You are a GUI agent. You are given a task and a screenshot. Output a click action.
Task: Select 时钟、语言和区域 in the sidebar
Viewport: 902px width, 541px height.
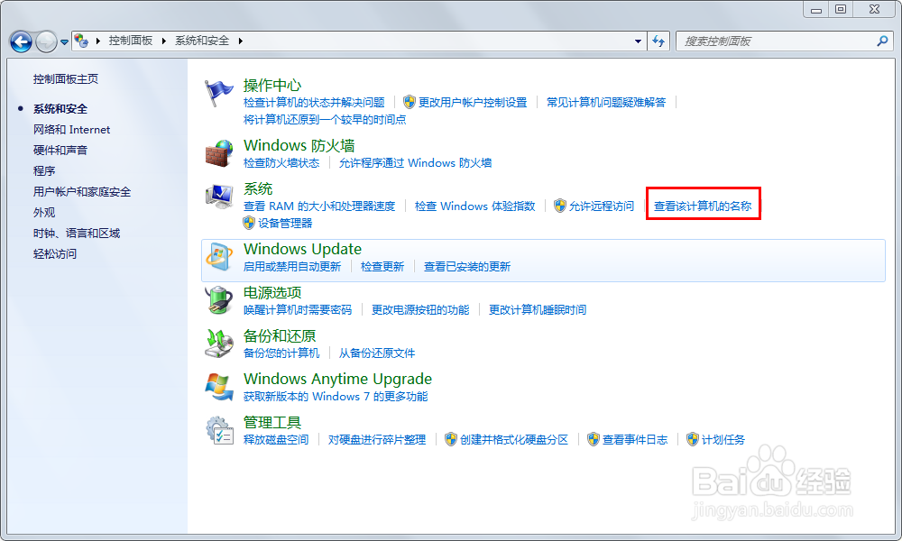tap(77, 233)
